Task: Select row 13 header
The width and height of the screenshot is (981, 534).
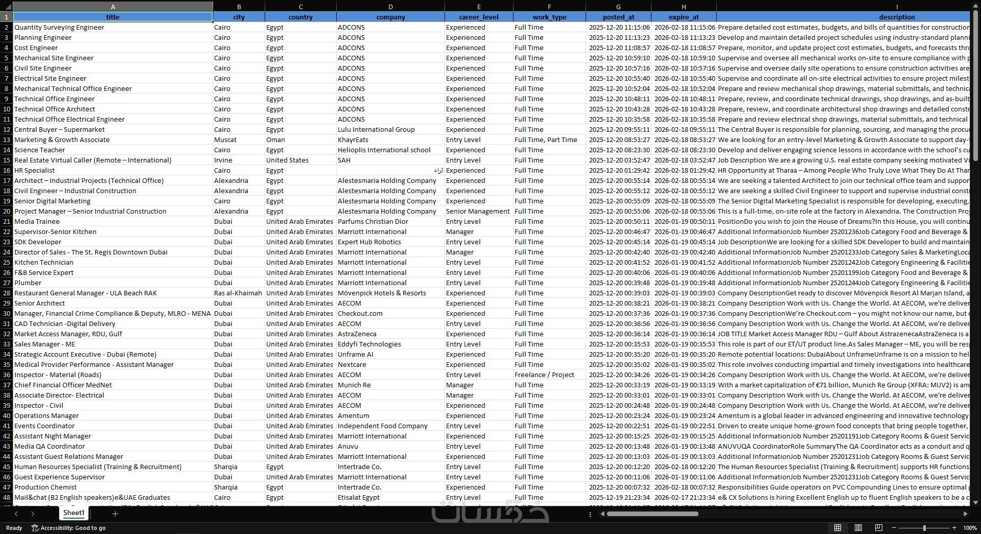Action: (7, 140)
